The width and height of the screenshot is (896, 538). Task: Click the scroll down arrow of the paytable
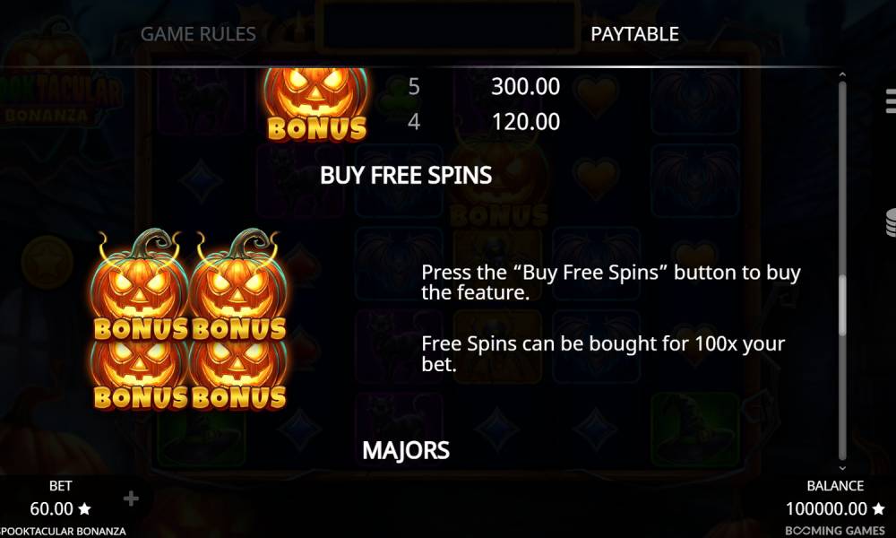click(841, 468)
